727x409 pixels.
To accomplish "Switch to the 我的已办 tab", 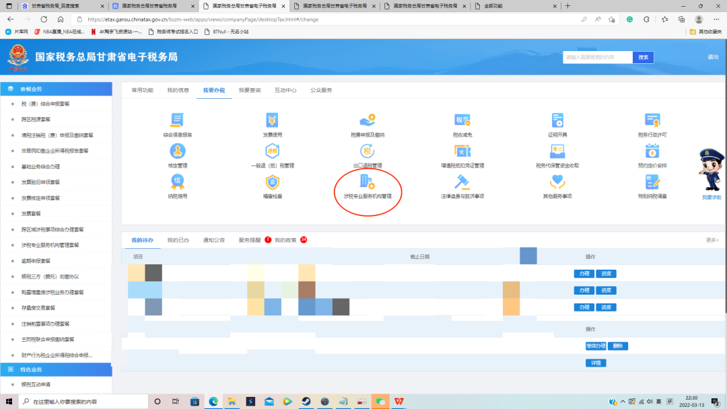I will [x=178, y=240].
